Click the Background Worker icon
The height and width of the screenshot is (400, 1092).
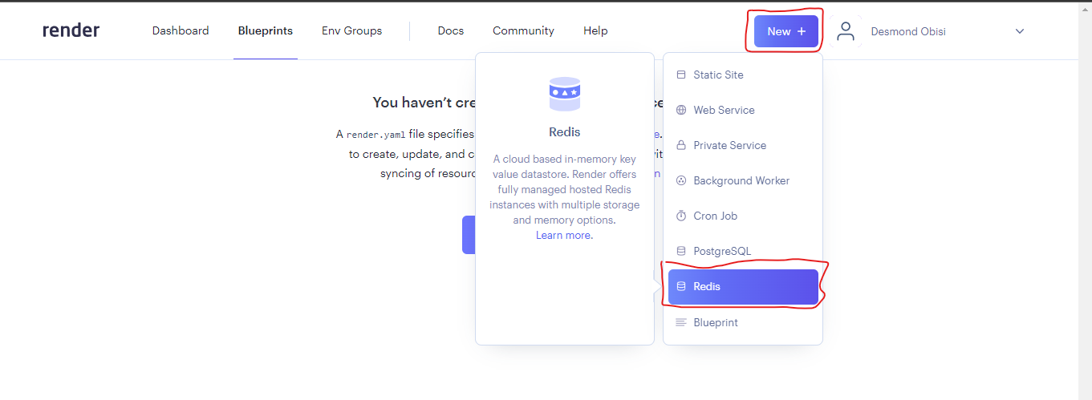click(x=681, y=180)
